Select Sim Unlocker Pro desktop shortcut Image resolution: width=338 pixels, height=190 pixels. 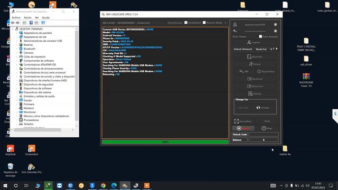click(32, 168)
